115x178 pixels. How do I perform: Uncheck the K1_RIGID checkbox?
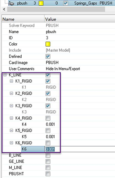pyautogui.click(x=48, y=81)
